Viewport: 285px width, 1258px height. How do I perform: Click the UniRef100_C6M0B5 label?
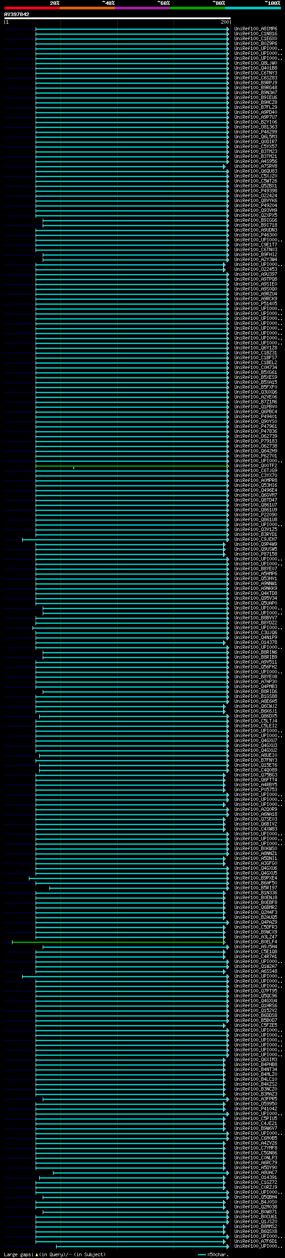click(x=256, y=1138)
